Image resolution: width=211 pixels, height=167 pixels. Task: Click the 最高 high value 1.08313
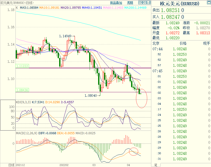[x=203, y=33]
